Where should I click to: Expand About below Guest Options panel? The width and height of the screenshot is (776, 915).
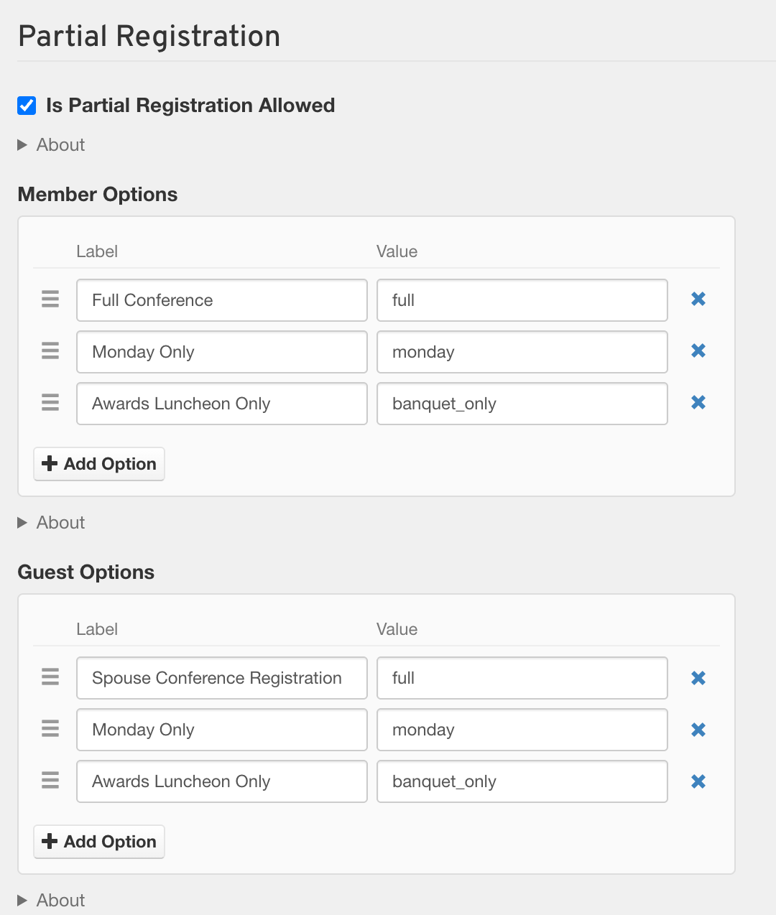[51, 901]
